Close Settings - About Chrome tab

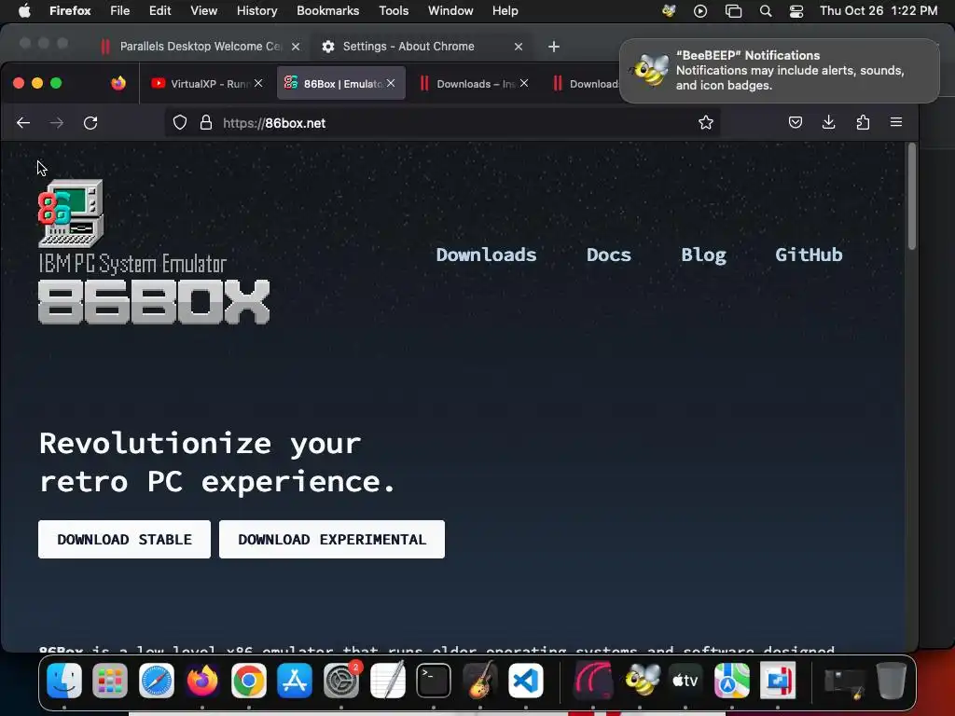tap(519, 47)
